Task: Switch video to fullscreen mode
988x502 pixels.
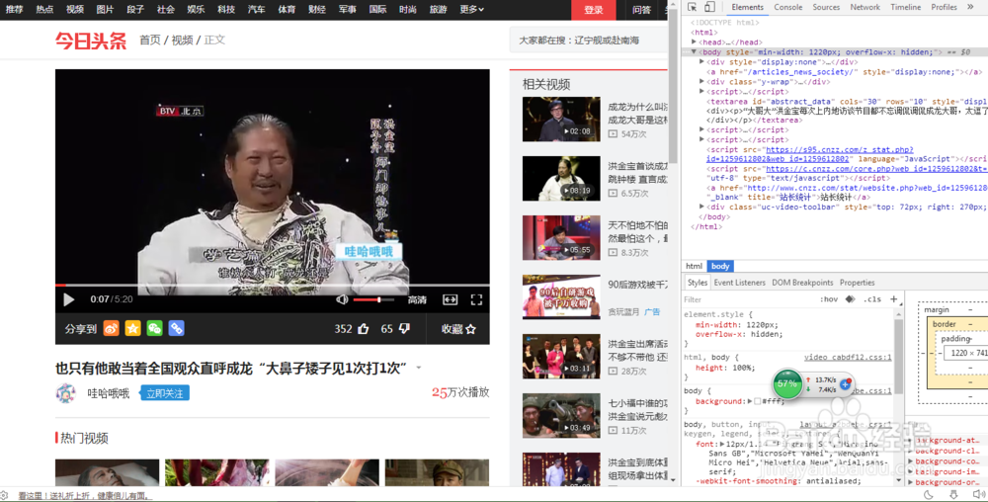Action: [x=476, y=299]
